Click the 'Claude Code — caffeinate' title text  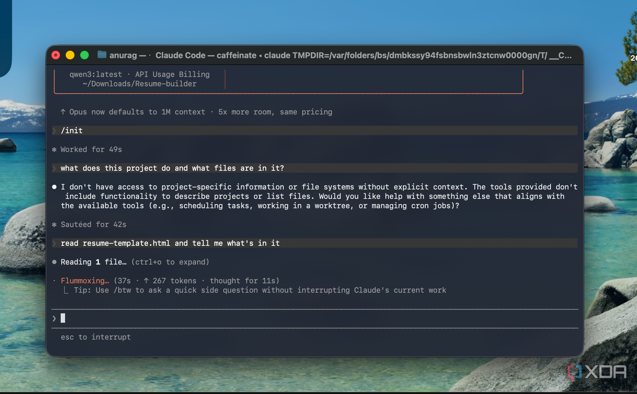click(x=206, y=55)
